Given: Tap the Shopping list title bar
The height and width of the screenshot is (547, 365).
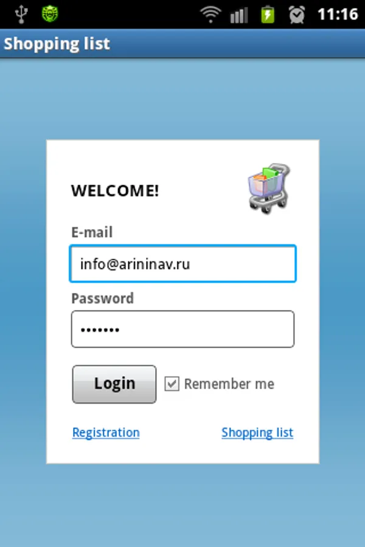Looking at the screenshot, I should click(x=182, y=44).
